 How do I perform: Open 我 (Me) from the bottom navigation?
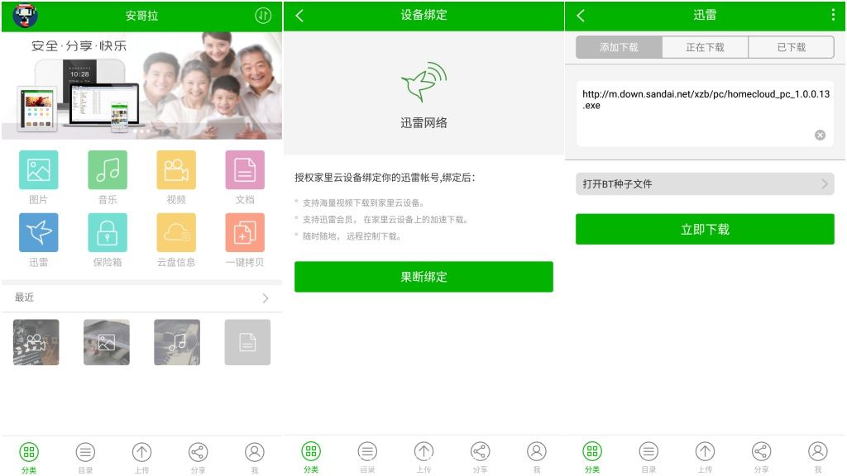point(253,453)
